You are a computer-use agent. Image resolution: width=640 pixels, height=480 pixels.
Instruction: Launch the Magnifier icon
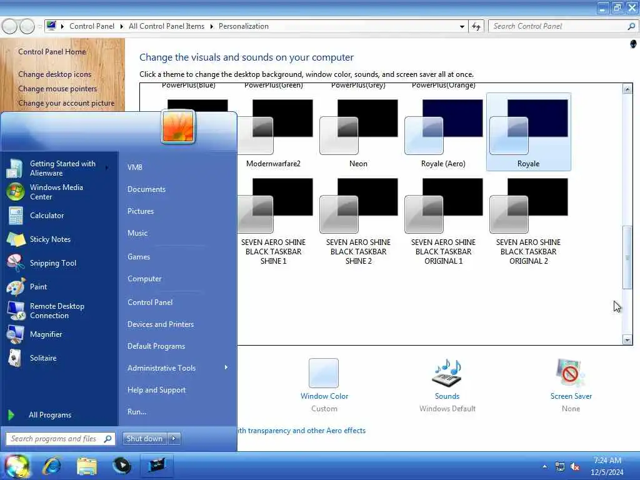[x=16, y=334]
